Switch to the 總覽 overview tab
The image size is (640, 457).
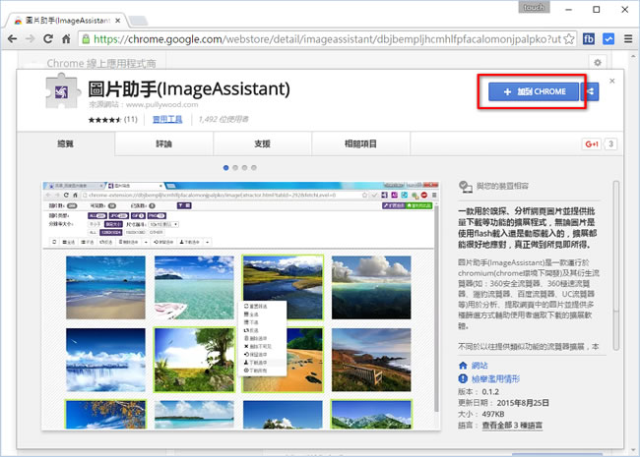pyautogui.click(x=66, y=143)
